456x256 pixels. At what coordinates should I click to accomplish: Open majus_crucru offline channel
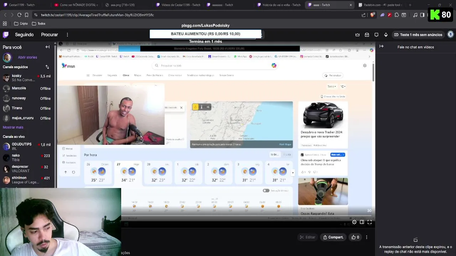coord(27,118)
